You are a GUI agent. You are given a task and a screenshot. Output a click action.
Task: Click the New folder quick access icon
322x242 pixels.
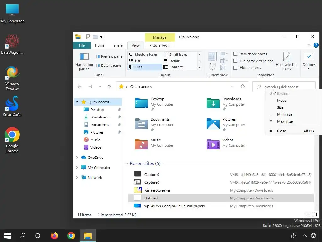(x=95, y=37)
